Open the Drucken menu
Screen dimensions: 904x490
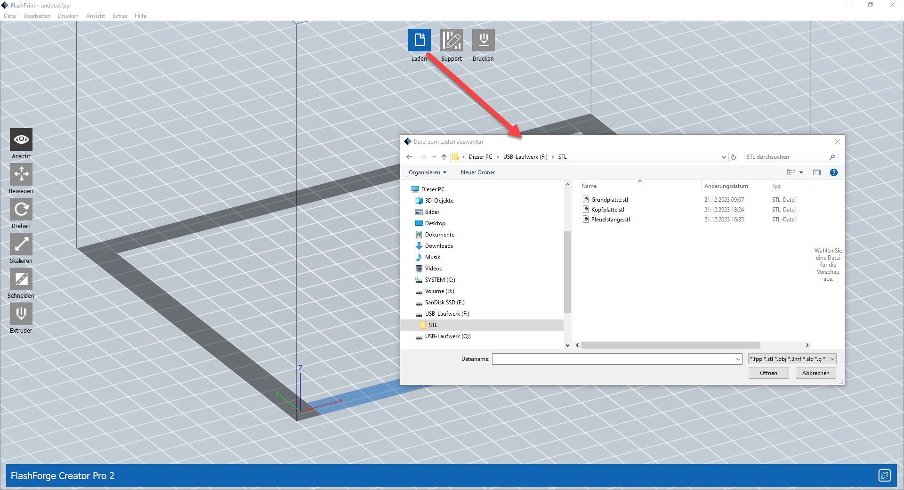pyautogui.click(x=68, y=16)
